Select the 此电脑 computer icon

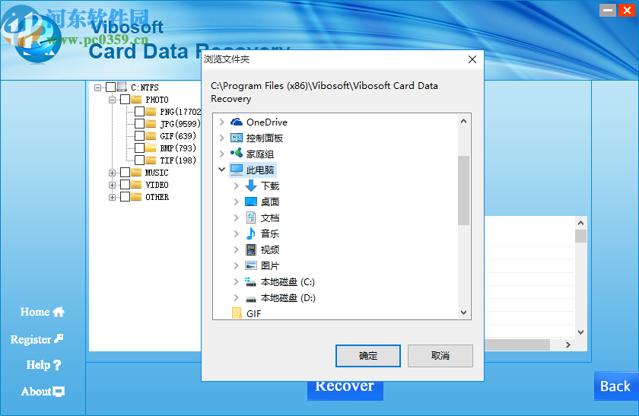click(237, 170)
